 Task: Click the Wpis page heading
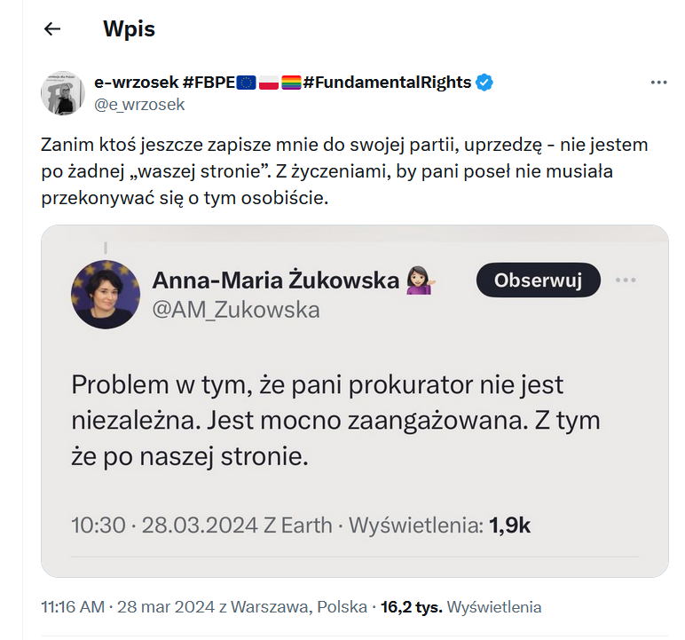pos(129,28)
